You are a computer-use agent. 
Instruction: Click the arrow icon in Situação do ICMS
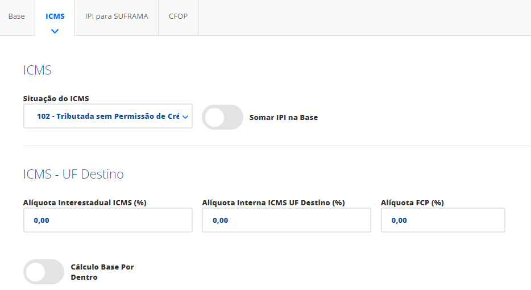(x=185, y=117)
